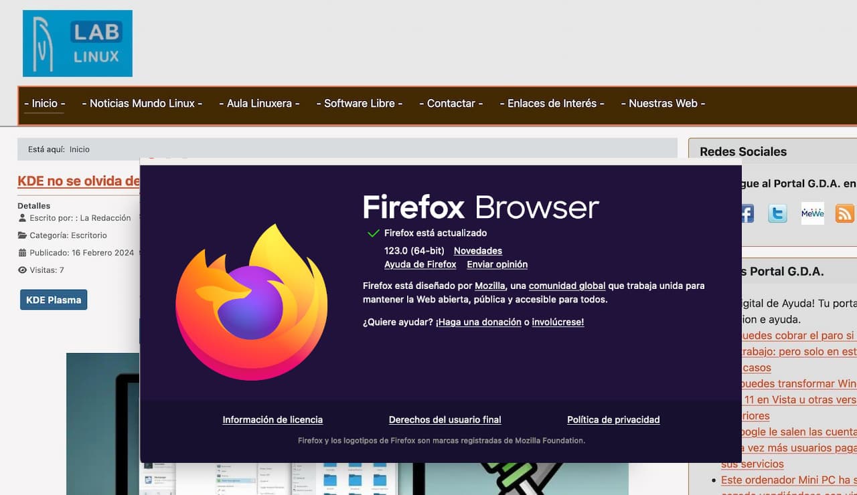This screenshot has width=857, height=495.
Task: Click the Firefox logo in the dialog
Action: (x=252, y=302)
